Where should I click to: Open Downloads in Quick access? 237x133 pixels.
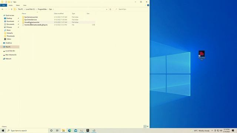point(10,21)
